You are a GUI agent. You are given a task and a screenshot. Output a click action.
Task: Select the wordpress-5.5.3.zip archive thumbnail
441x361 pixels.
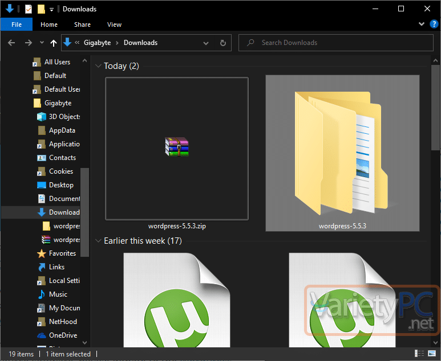pos(177,149)
